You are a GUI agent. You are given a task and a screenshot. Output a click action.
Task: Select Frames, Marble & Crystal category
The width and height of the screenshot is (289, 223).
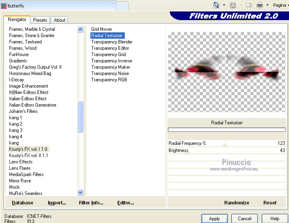coord(32,29)
